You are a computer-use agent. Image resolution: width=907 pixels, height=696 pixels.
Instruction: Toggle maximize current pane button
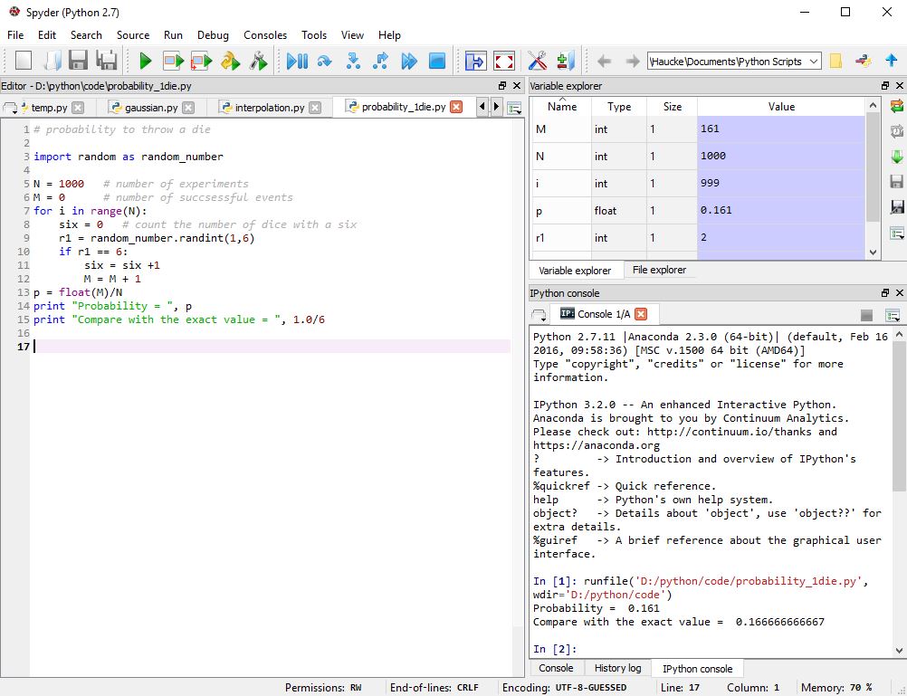(475, 62)
